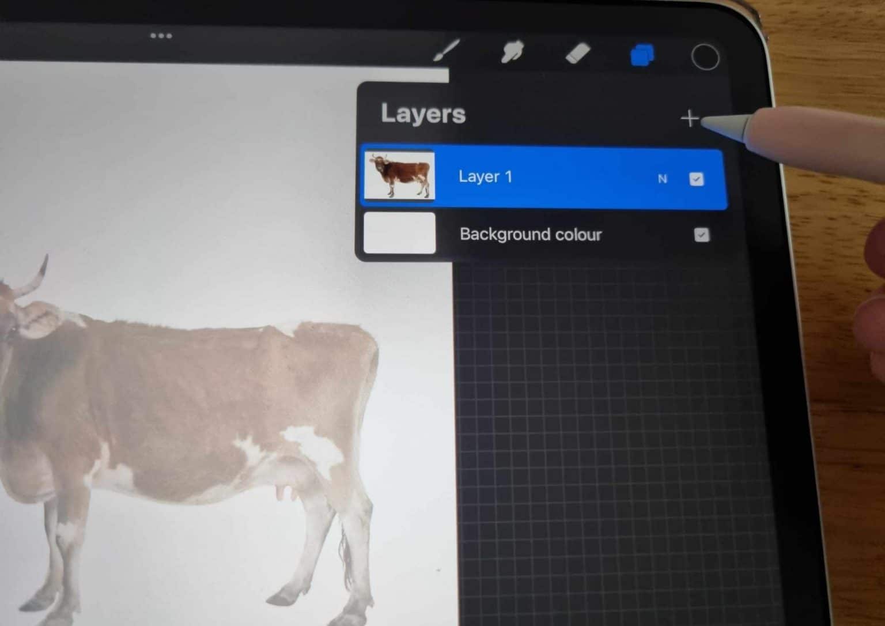This screenshot has width=885, height=626.
Task: Select the Smudge tool
Action: [513, 51]
